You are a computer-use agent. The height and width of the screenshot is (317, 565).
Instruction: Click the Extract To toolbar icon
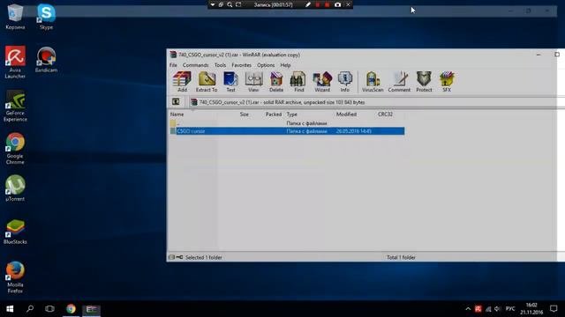tap(207, 82)
